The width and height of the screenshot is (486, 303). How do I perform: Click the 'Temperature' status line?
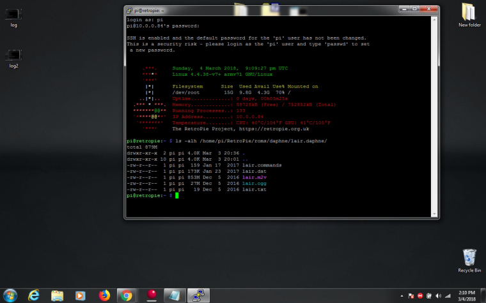click(x=251, y=122)
